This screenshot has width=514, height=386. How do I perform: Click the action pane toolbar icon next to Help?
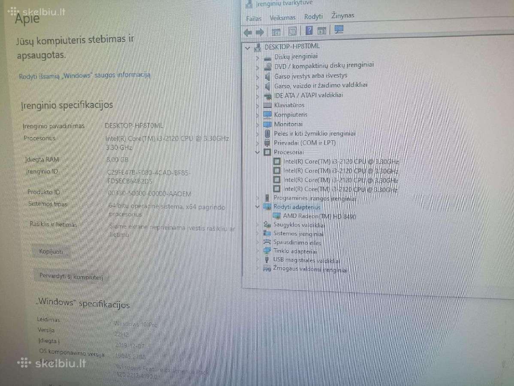point(322,31)
